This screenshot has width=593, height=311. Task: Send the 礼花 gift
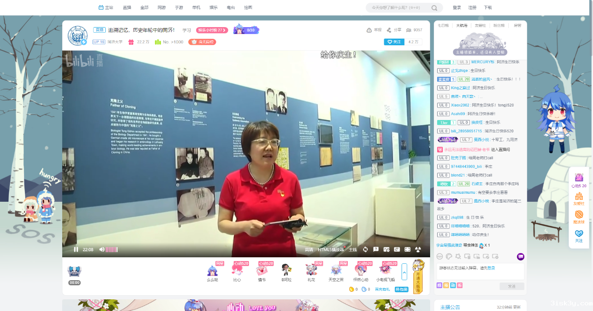click(311, 271)
